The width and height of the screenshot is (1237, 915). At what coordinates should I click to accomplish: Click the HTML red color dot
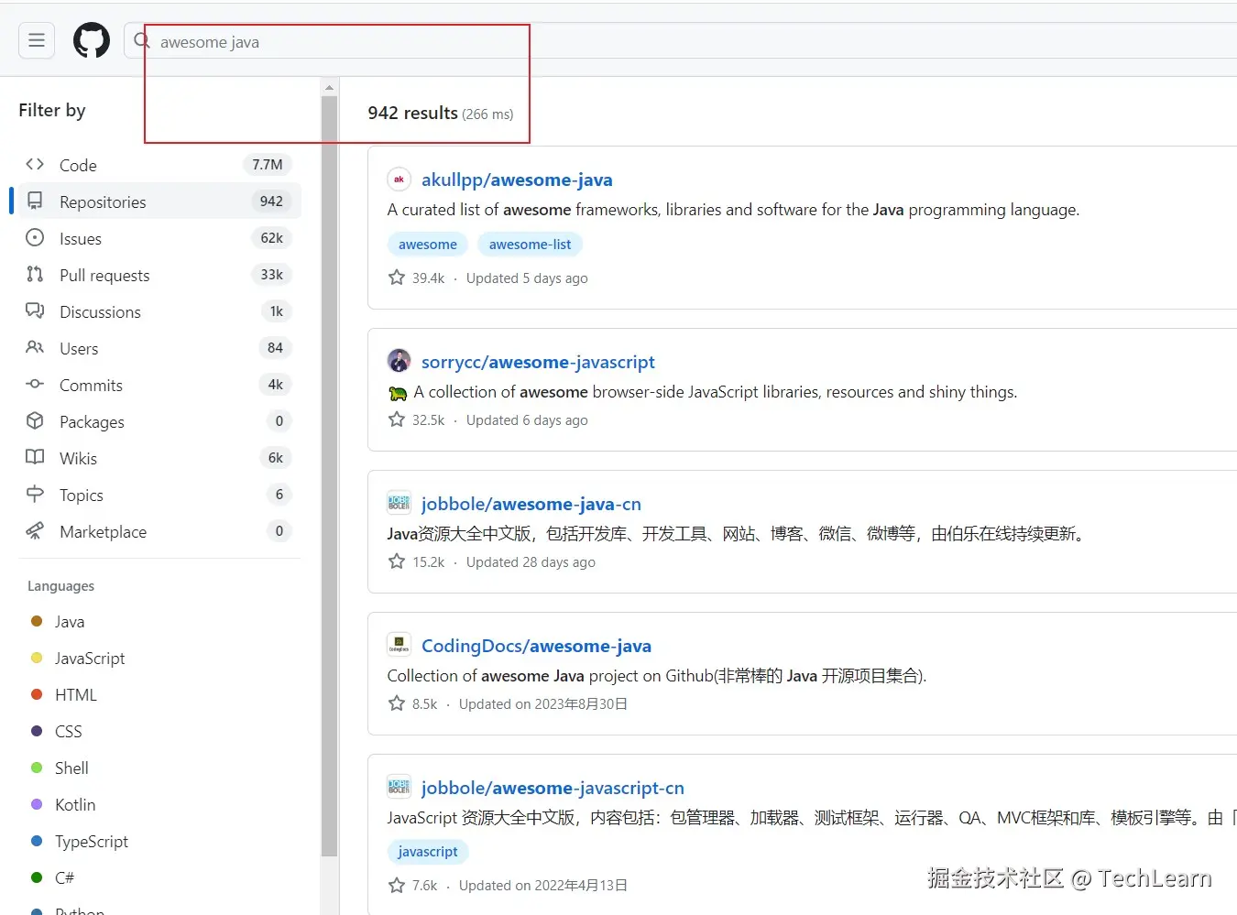pyautogui.click(x=37, y=694)
